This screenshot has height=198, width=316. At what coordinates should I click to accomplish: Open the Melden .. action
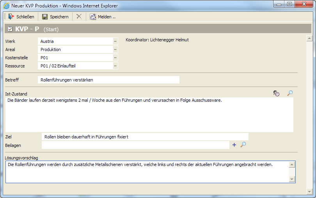(102, 17)
